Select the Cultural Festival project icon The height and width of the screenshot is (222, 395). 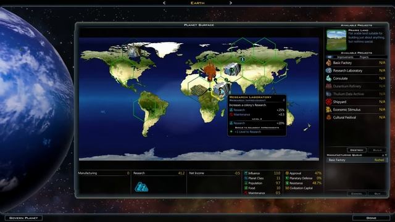[329, 117]
